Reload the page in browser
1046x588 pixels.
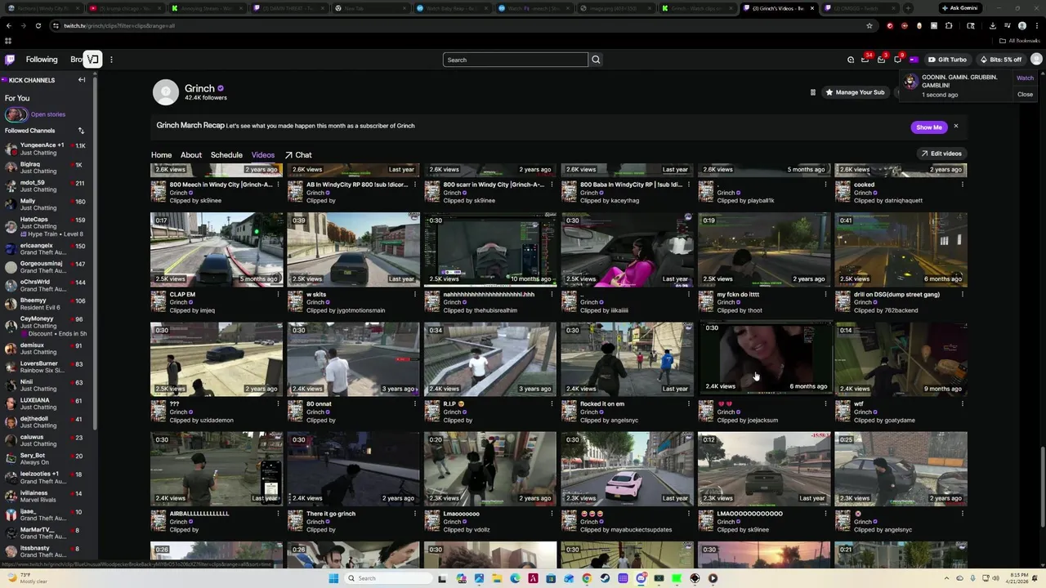point(38,25)
